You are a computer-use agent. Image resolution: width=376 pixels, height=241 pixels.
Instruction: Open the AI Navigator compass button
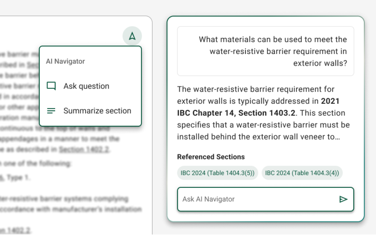click(132, 37)
